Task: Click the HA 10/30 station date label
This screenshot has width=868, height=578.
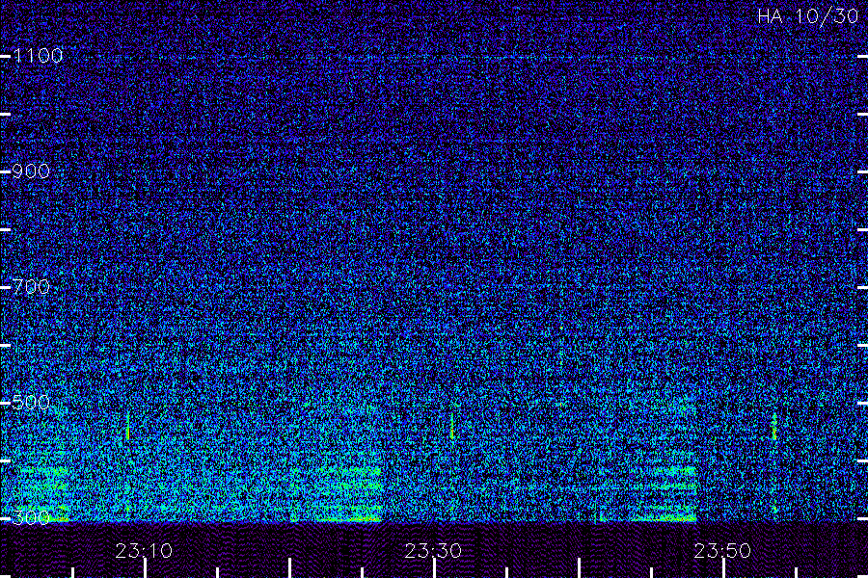Action: 807,16
